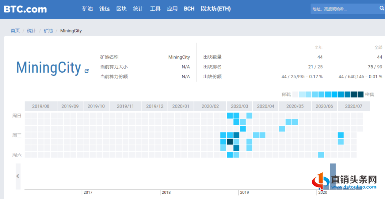Screen dimensions: 385x199
Task: Click the 44 / 640,146 = 0.01 % value
Action: click(x=360, y=77)
